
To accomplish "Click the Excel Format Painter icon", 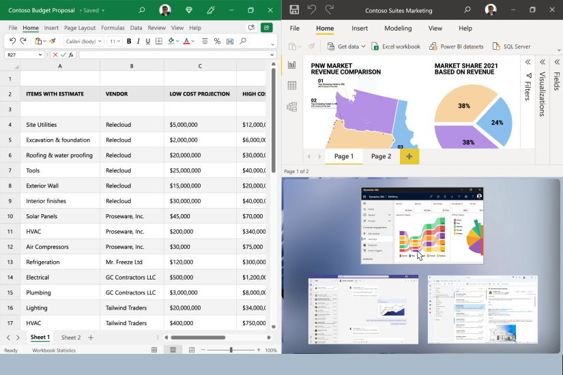I will click(x=53, y=41).
